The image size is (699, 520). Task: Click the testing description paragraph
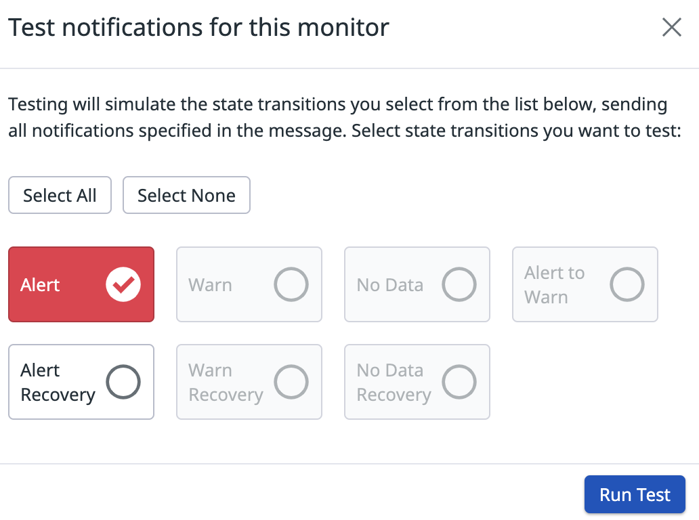tap(344, 118)
